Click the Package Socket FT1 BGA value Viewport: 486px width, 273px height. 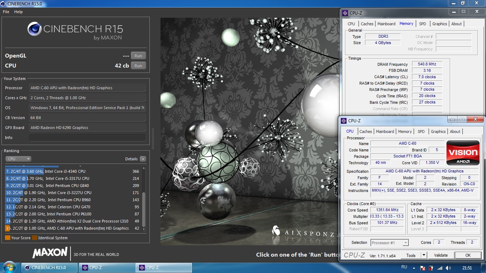point(407,156)
